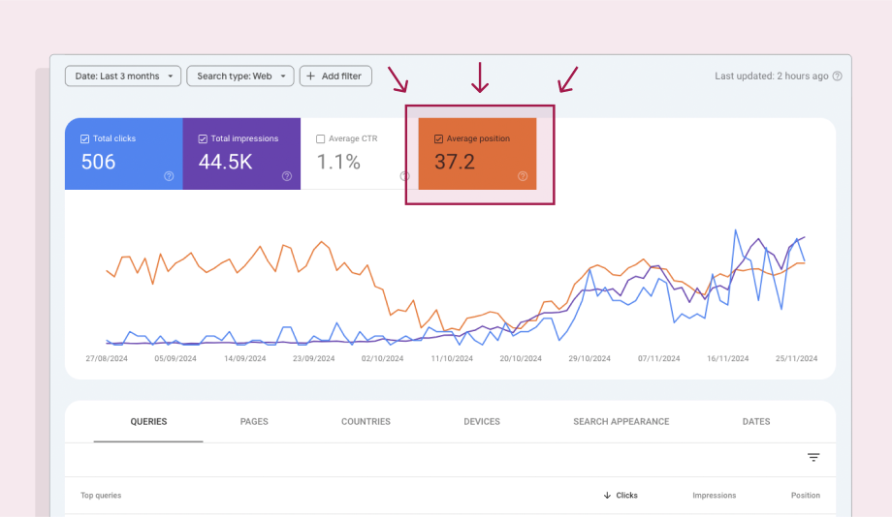The height and width of the screenshot is (517, 892).
Task: Open the Search type: Web dropdown
Action: (240, 76)
